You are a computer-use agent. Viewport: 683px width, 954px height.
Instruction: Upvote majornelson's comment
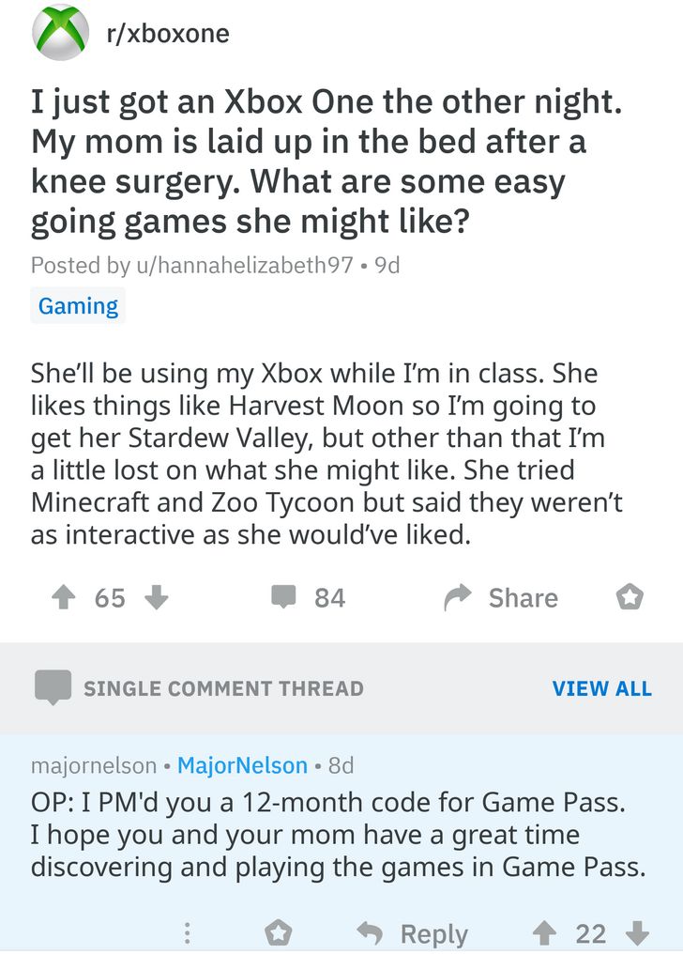[544, 933]
